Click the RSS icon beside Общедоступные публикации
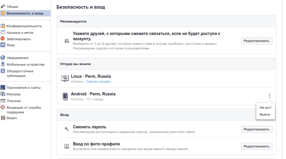Viewport: 286px width, 159px height. 3,71
